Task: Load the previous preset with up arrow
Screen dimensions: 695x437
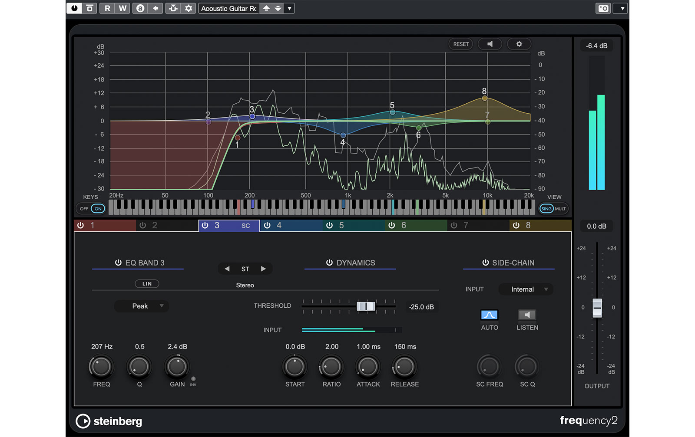Action: tap(266, 8)
